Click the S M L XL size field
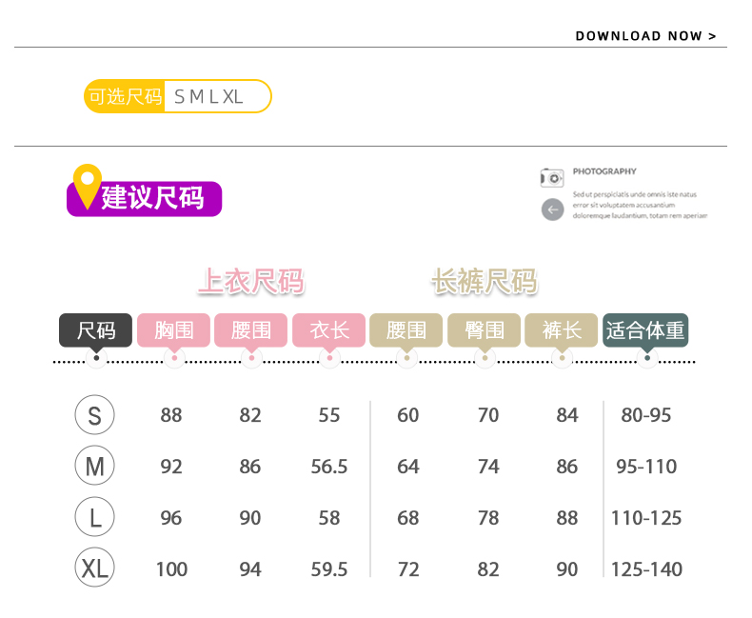The width and height of the screenshot is (752, 618). (218, 96)
